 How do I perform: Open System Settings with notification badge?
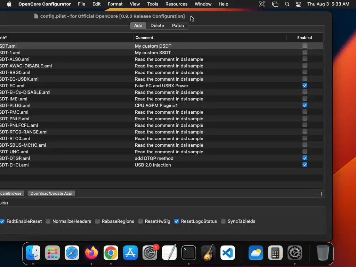[x=150, y=253]
